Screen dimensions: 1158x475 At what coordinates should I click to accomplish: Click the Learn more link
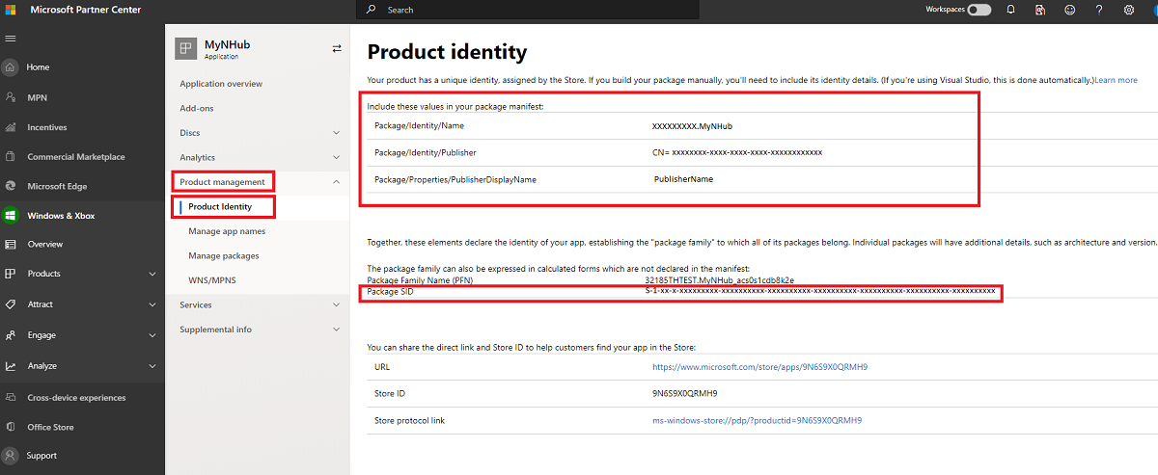(x=1116, y=80)
